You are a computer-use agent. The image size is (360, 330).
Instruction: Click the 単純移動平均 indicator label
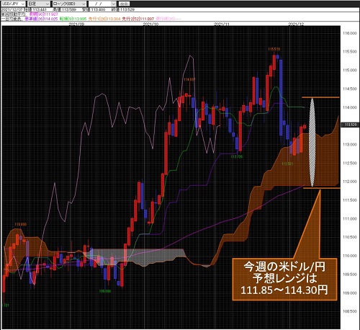13,14
